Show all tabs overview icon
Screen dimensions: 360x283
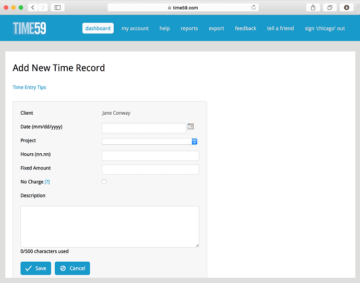330,7
